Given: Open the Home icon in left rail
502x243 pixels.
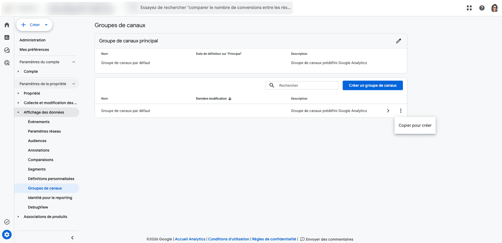Looking at the screenshot, I should point(7,25).
